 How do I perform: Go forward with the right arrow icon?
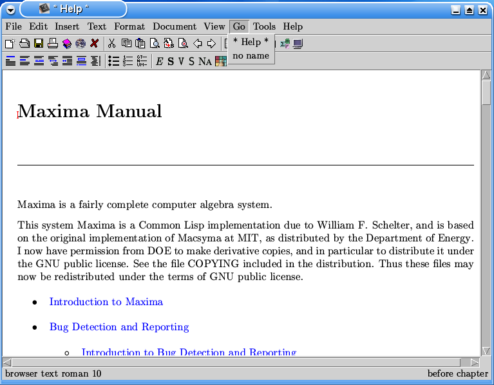pos(211,43)
